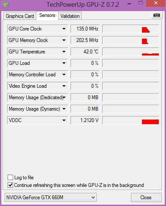Close window with the red X button
Screen dimensions: 166x206
(155, 3)
